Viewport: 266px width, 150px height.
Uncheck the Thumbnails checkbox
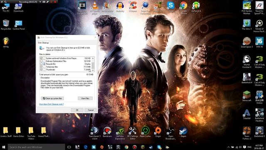[x=41, y=70]
